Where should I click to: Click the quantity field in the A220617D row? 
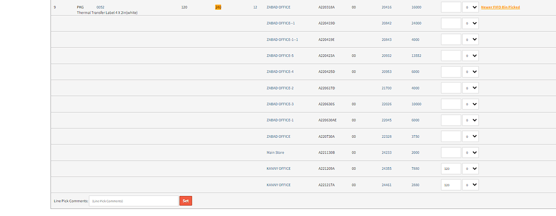point(451,88)
